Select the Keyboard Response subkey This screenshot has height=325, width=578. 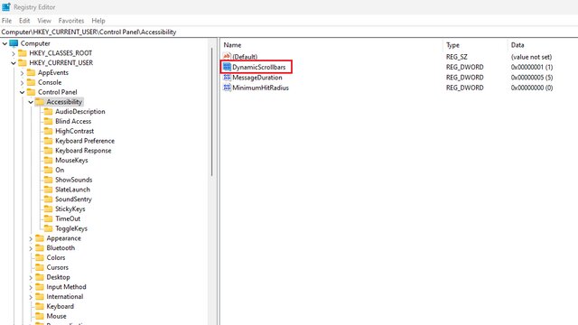coord(83,151)
